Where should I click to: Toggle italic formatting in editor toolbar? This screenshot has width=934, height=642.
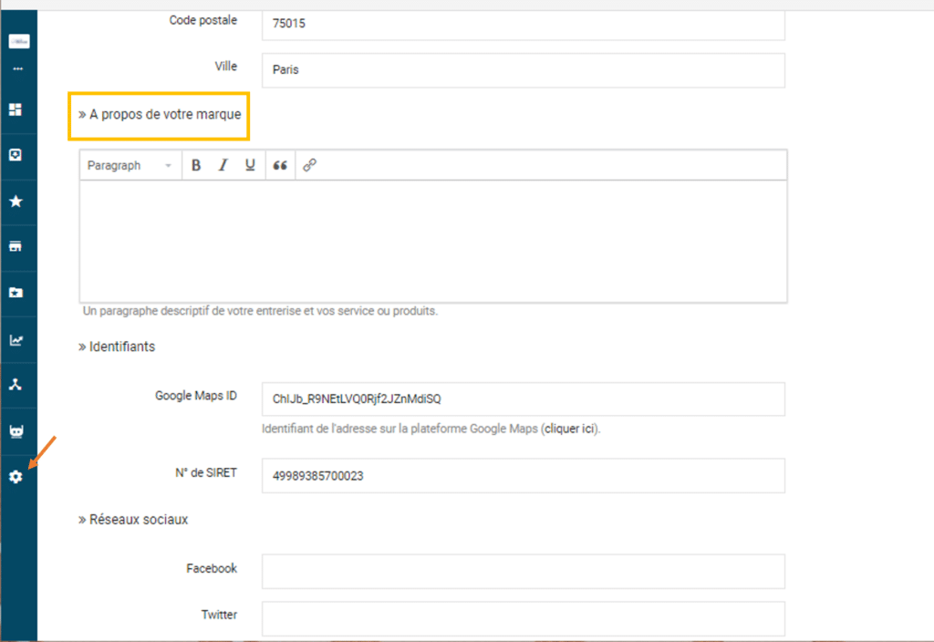[x=222, y=165]
